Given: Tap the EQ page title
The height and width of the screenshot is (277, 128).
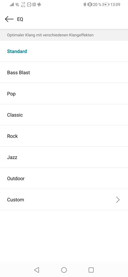Looking at the screenshot, I should pyautogui.click(x=20, y=19).
